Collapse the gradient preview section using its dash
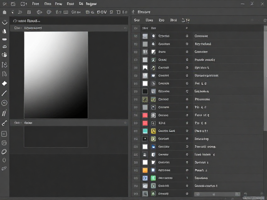This screenshot has width=267, height=200. tap(126, 28)
